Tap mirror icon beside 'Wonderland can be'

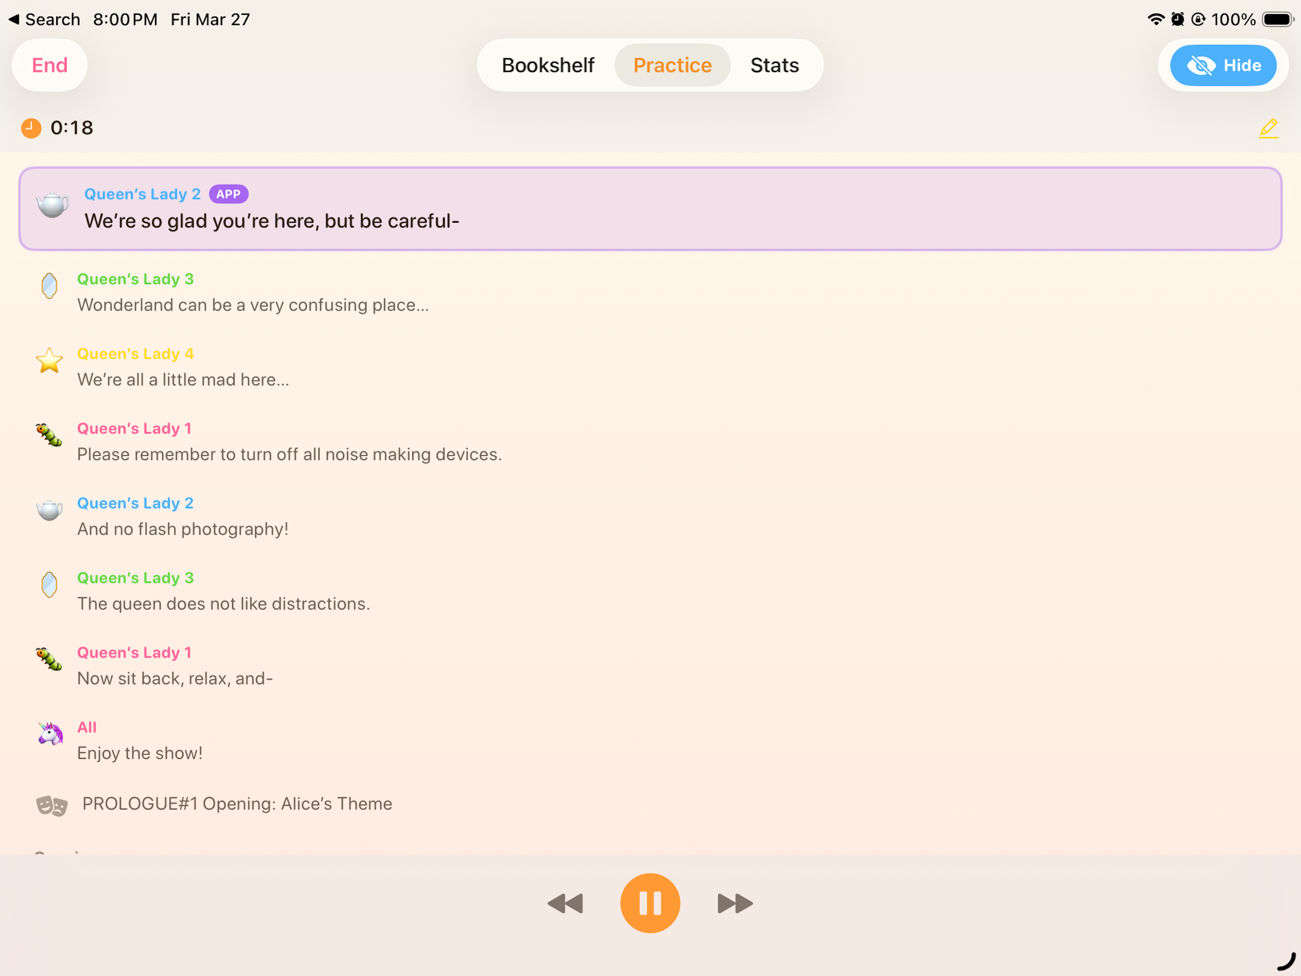(x=50, y=286)
